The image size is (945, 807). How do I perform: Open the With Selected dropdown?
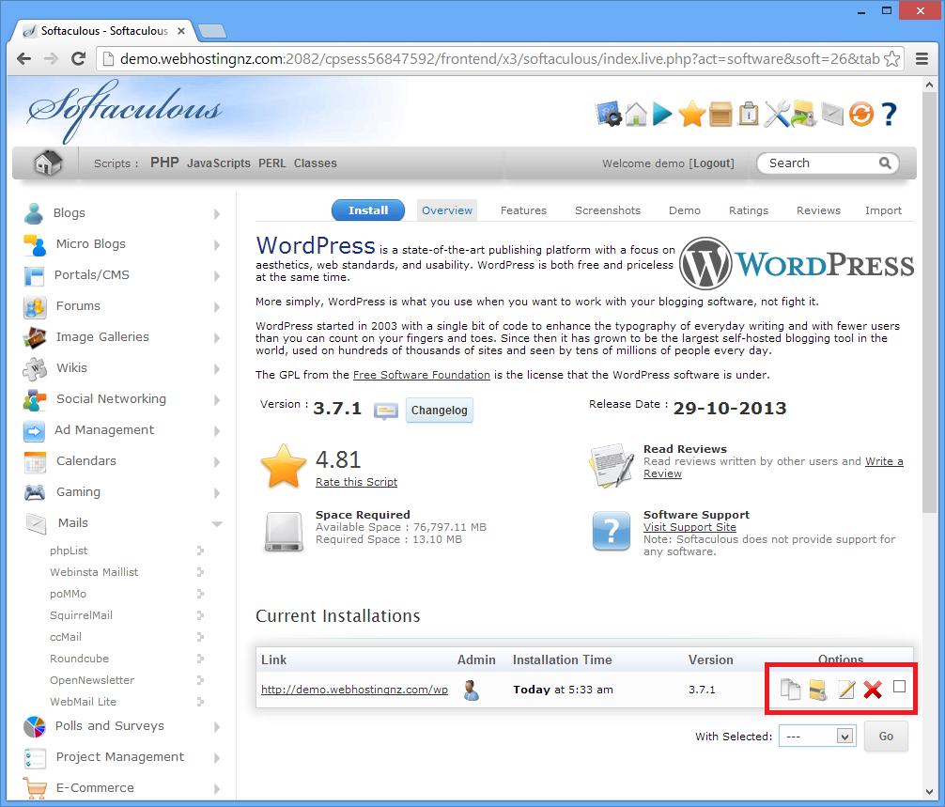pos(816,737)
